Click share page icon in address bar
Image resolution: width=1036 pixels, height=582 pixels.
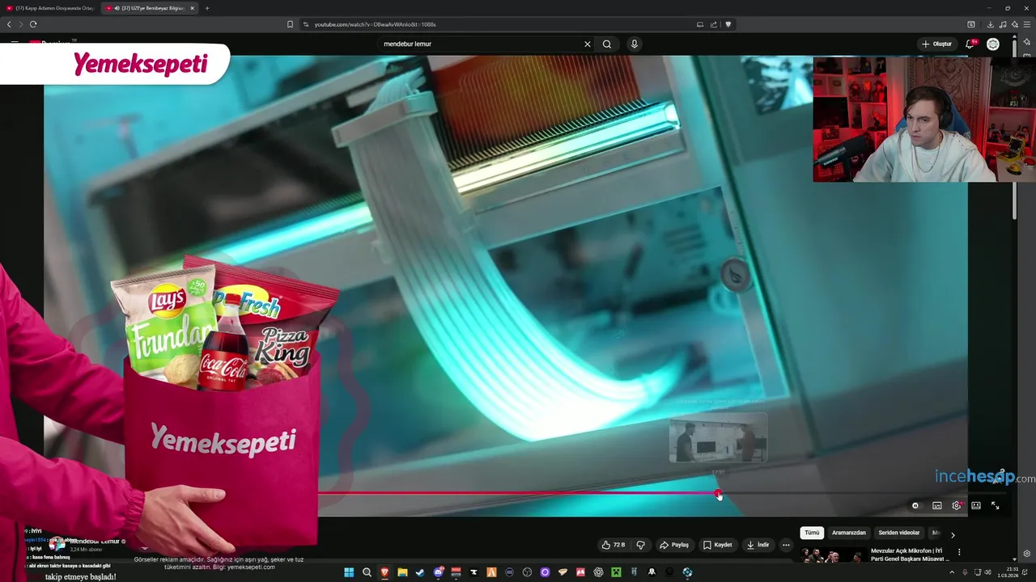(714, 24)
